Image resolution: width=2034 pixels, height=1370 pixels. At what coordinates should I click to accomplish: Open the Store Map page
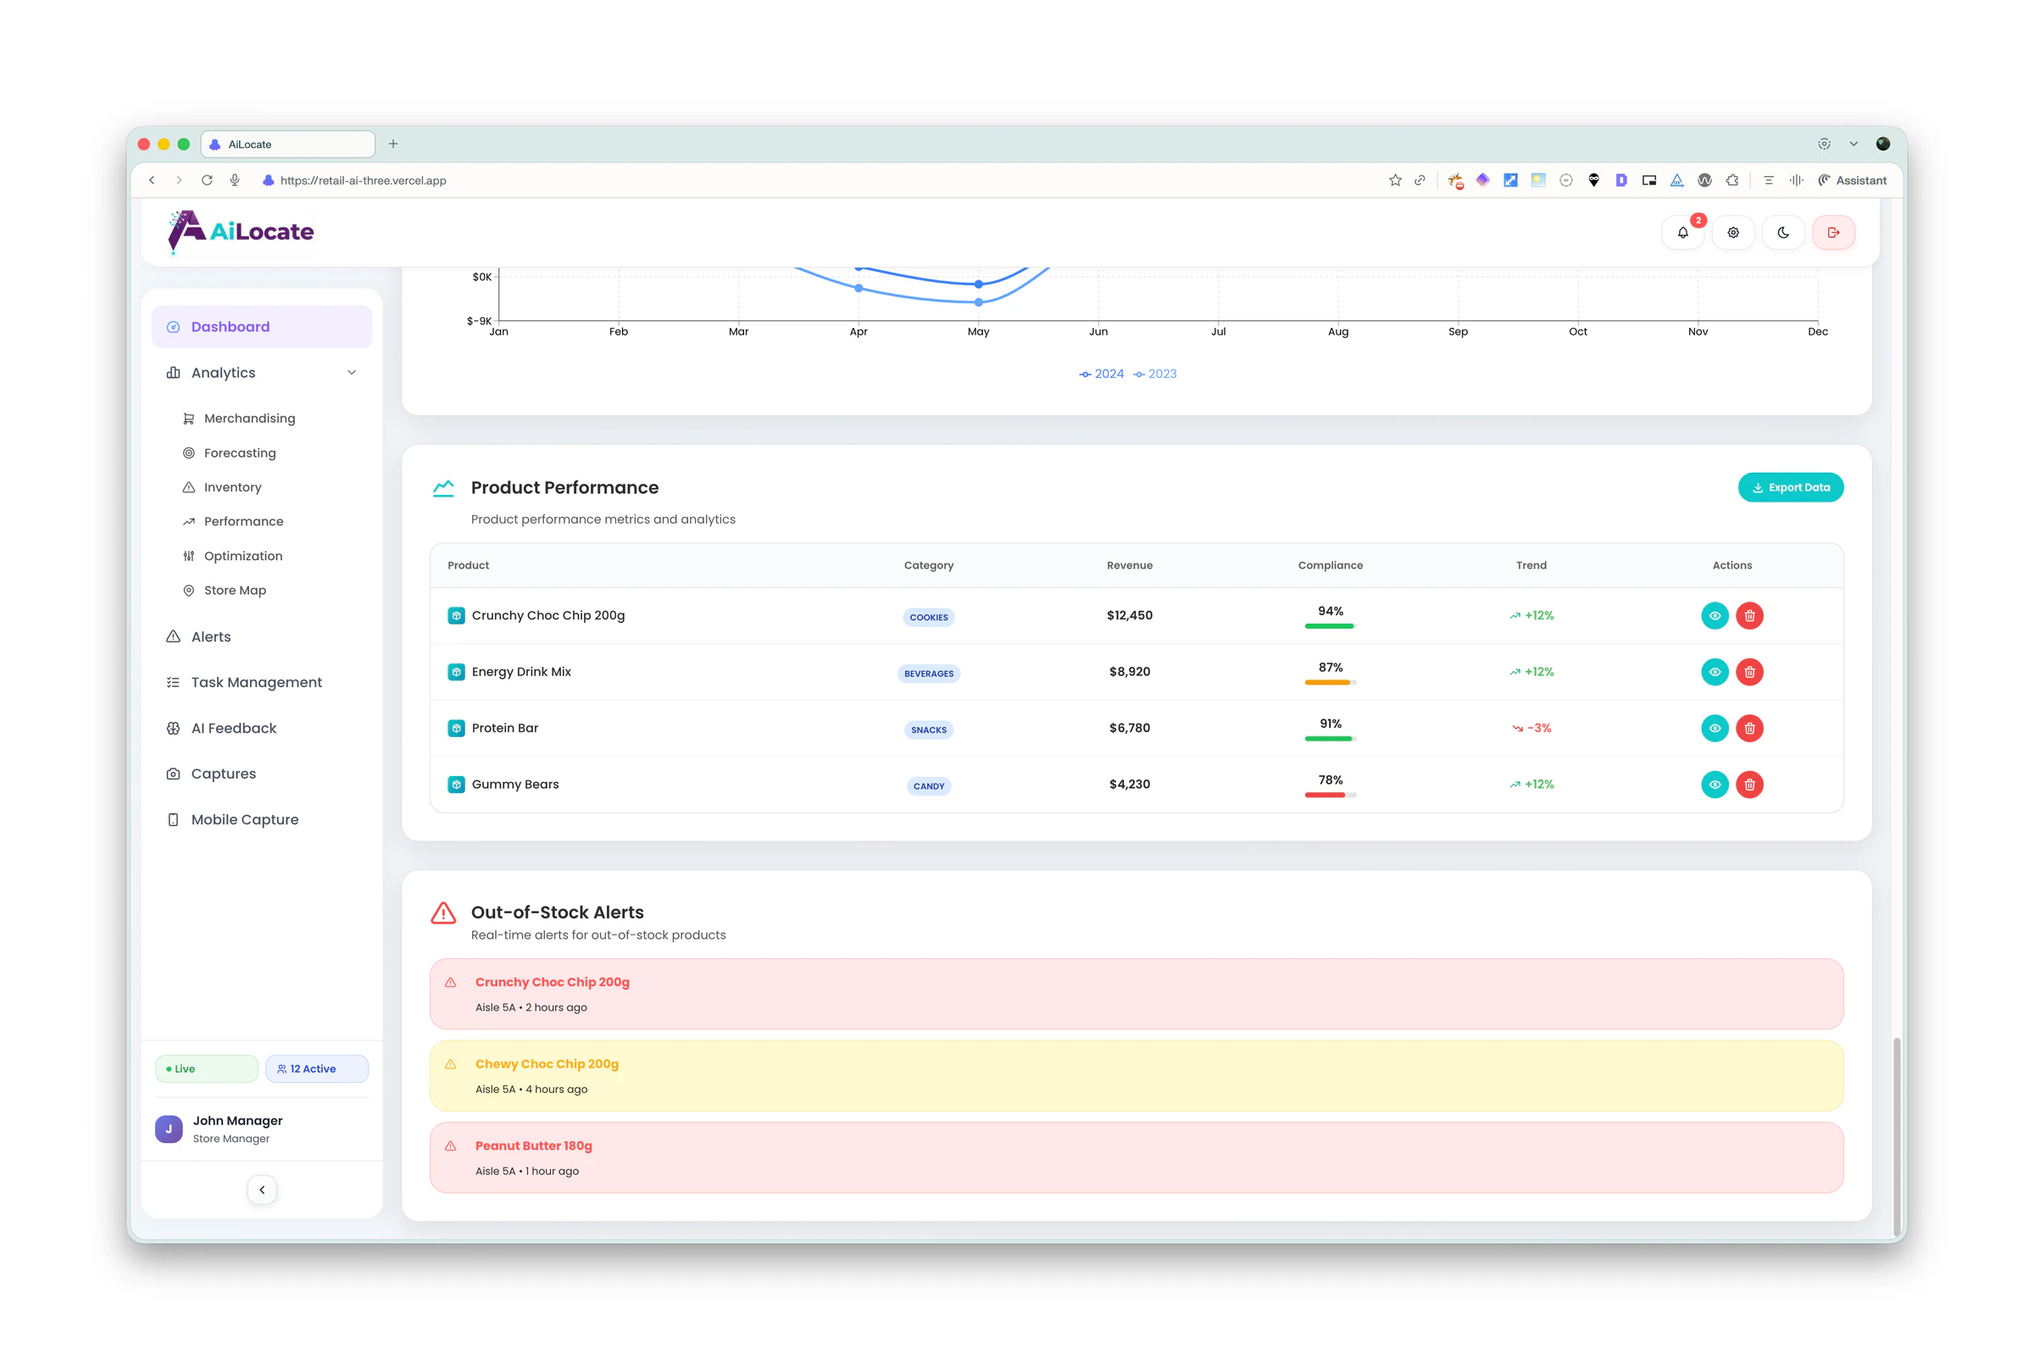pos(234,591)
